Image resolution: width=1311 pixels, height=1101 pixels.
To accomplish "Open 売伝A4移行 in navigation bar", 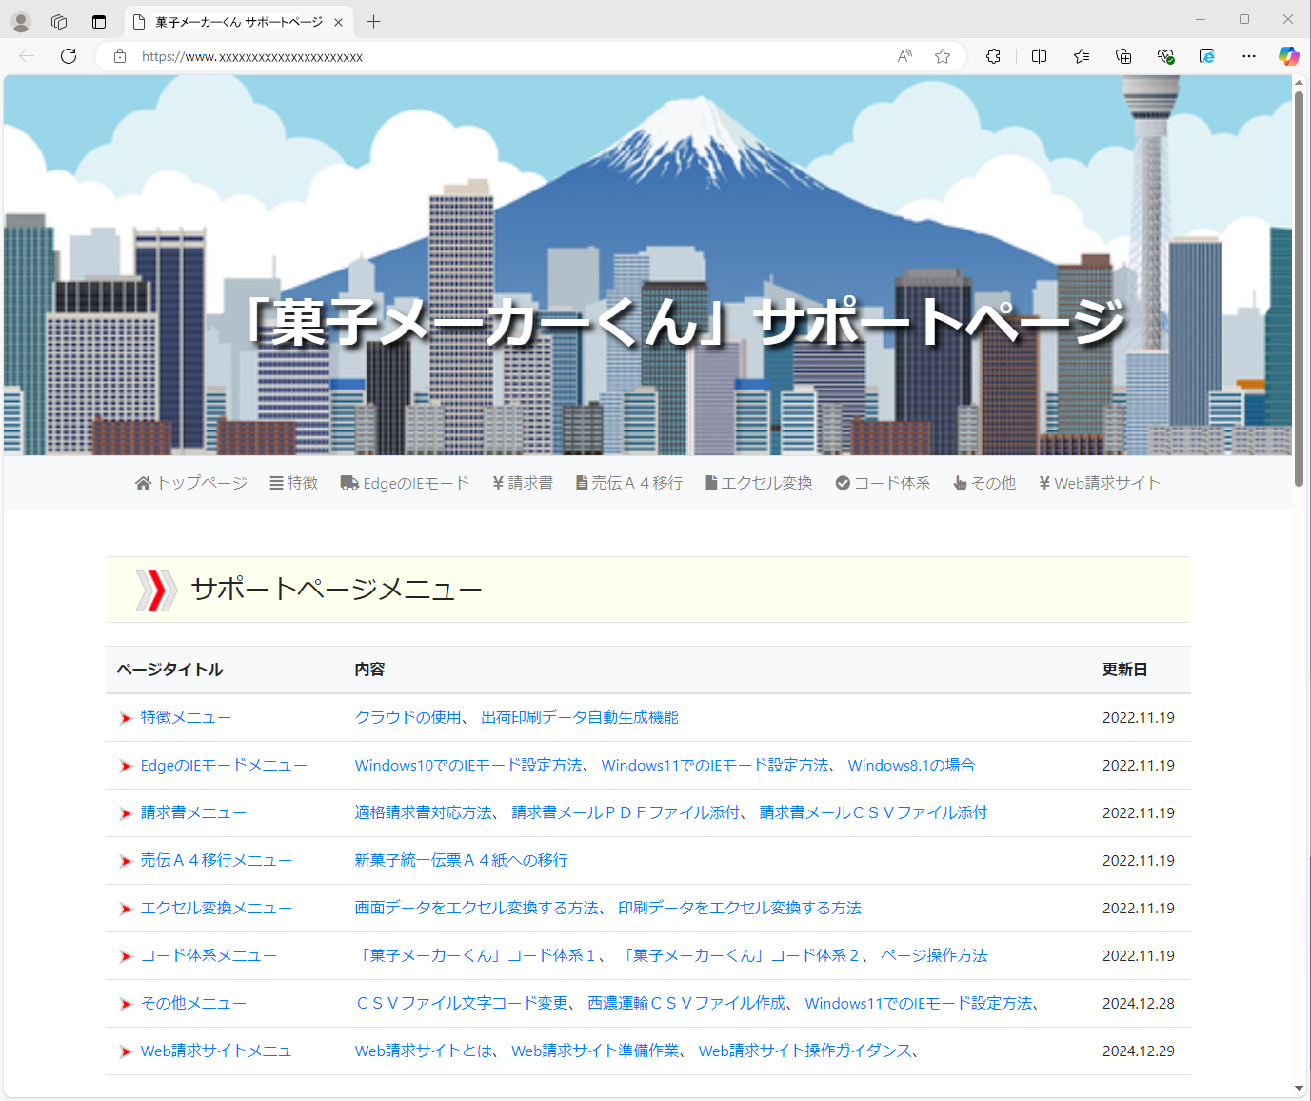I will click(x=629, y=483).
